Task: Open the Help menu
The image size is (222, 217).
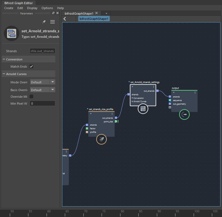Action: [x=61, y=8]
